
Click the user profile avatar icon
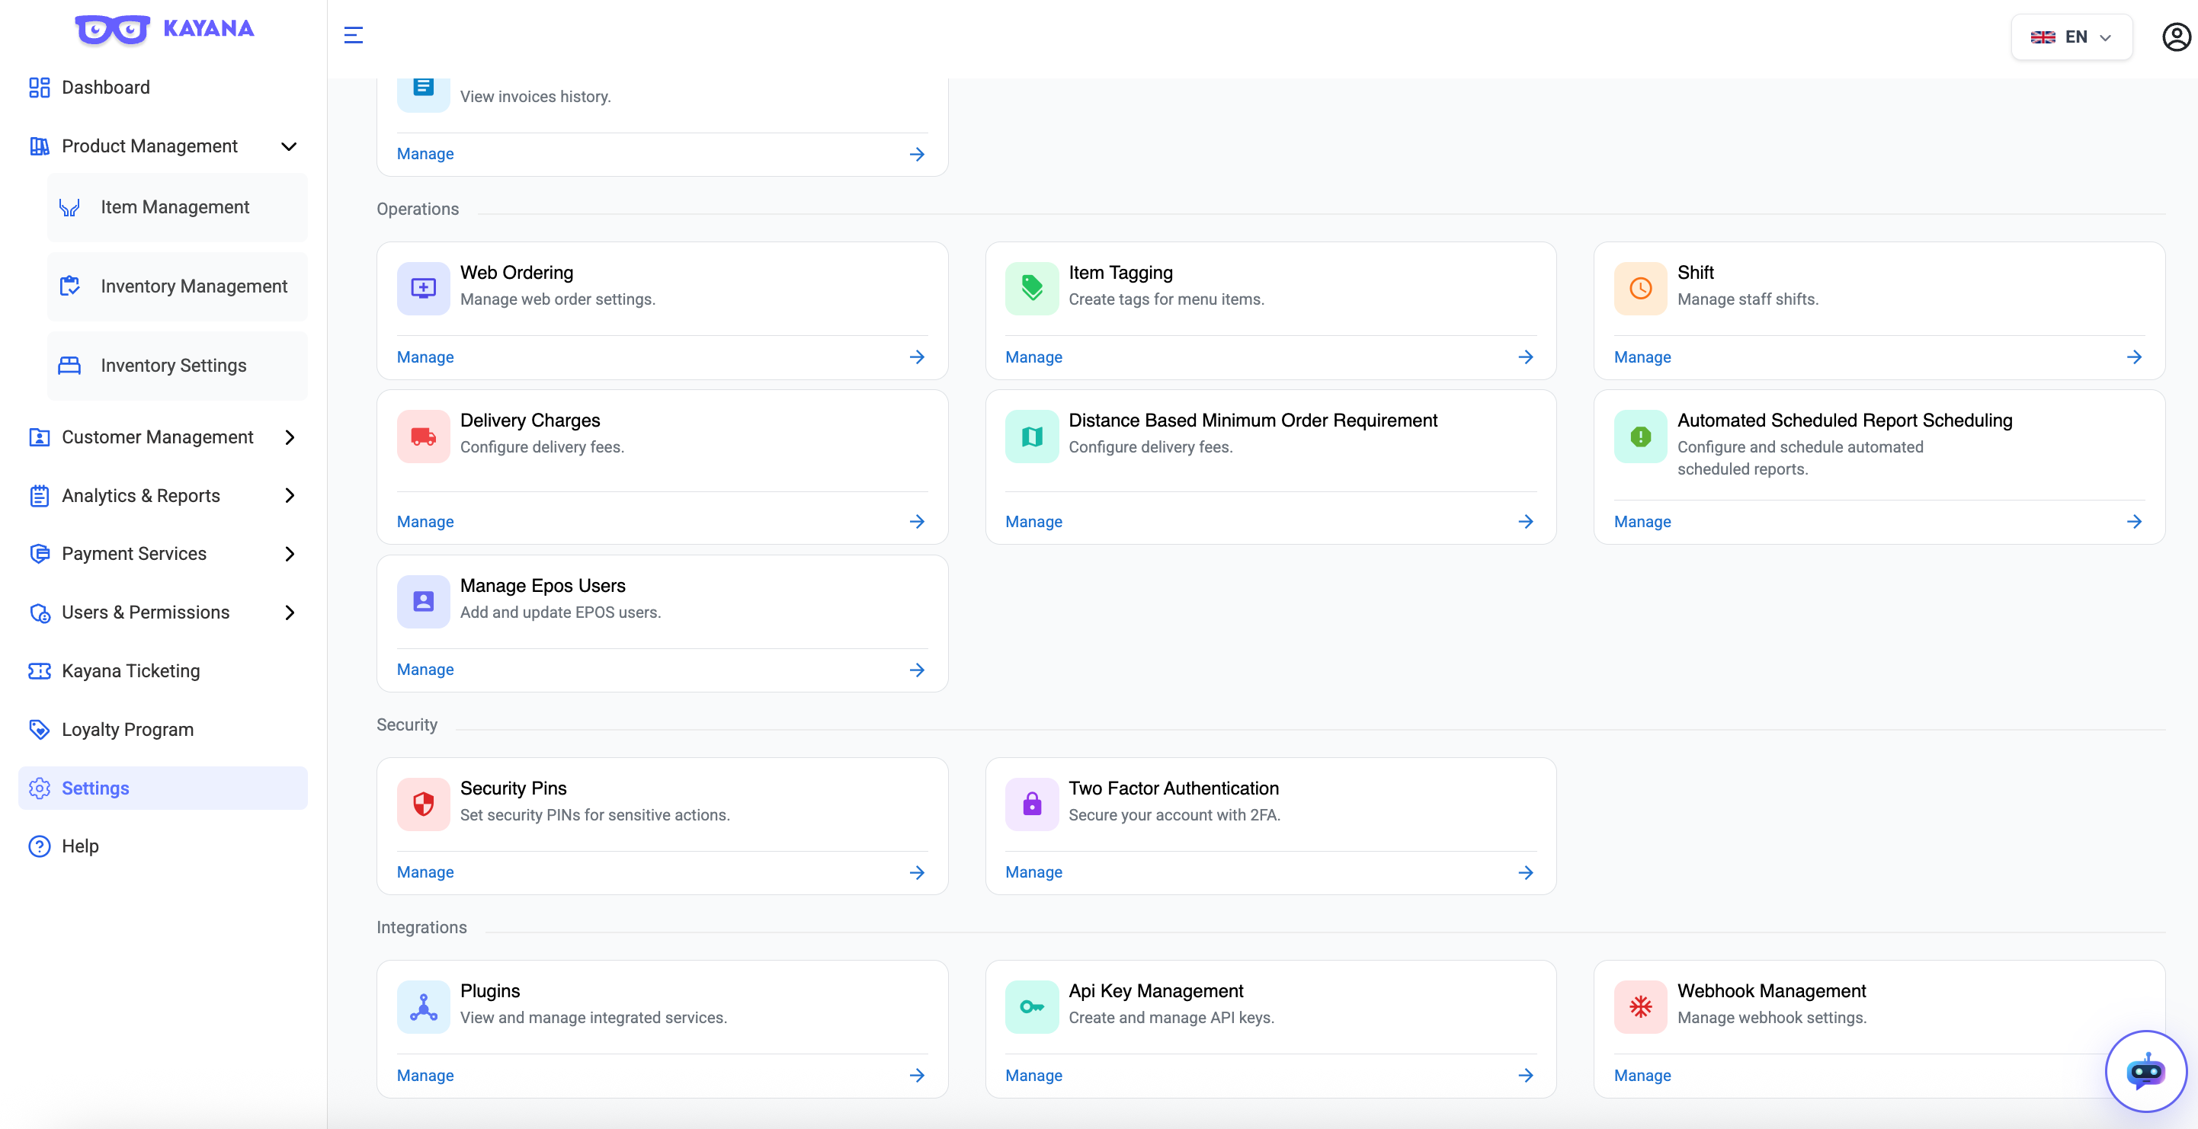coord(2175,37)
